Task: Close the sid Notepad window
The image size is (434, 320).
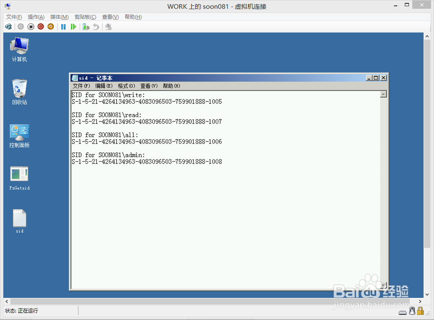Action: pyautogui.click(x=383, y=78)
